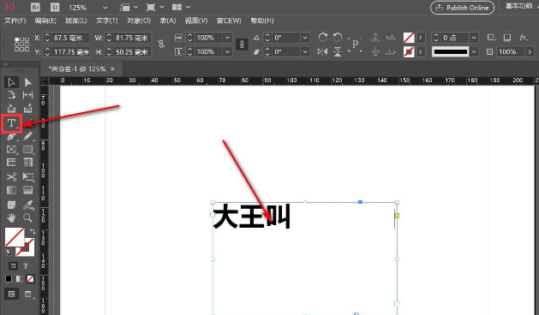Open Adobe Bridge via Br icon

[x=35, y=7]
